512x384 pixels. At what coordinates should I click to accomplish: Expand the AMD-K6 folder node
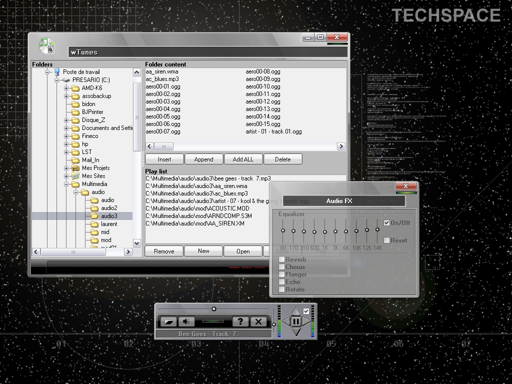click(x=66, y=88)
